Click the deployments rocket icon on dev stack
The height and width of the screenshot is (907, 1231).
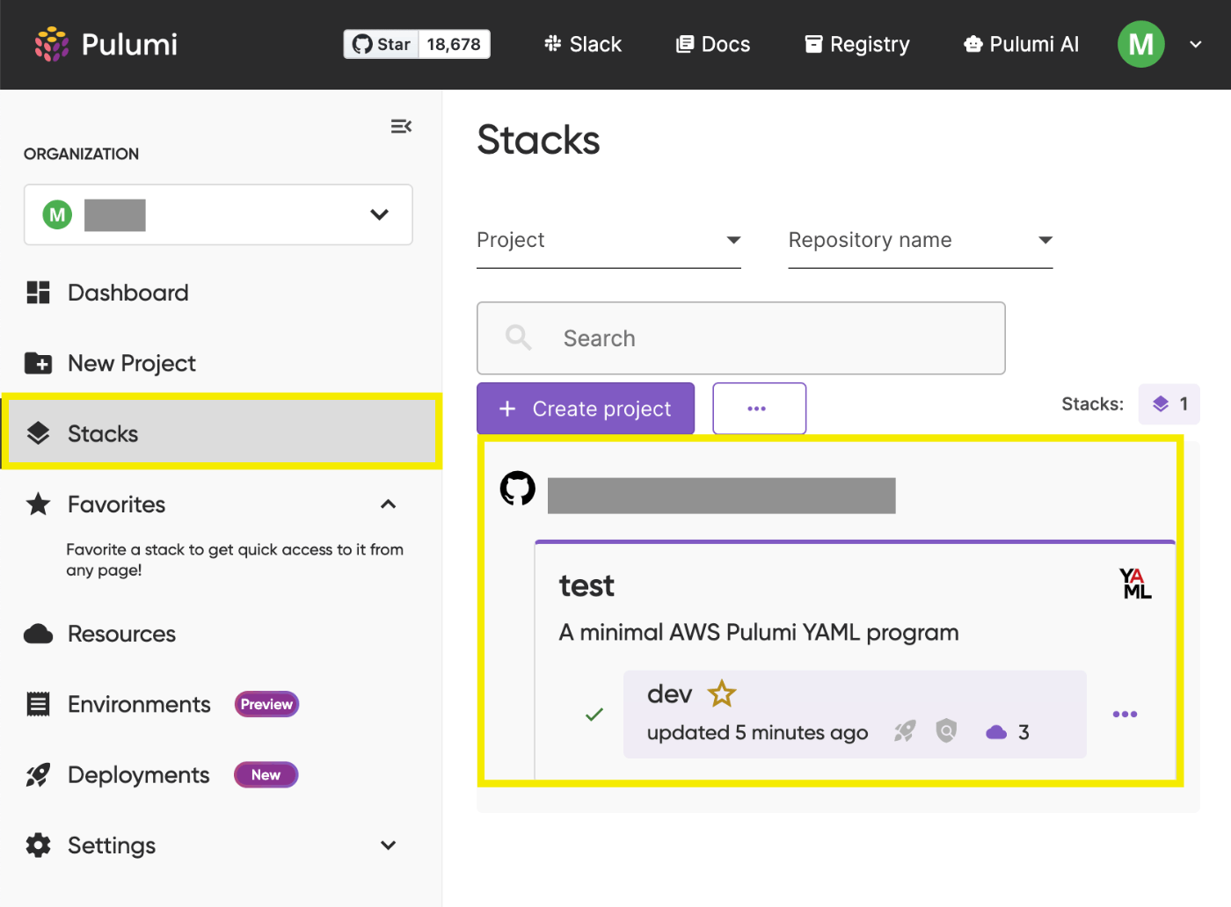click(905, 731)
